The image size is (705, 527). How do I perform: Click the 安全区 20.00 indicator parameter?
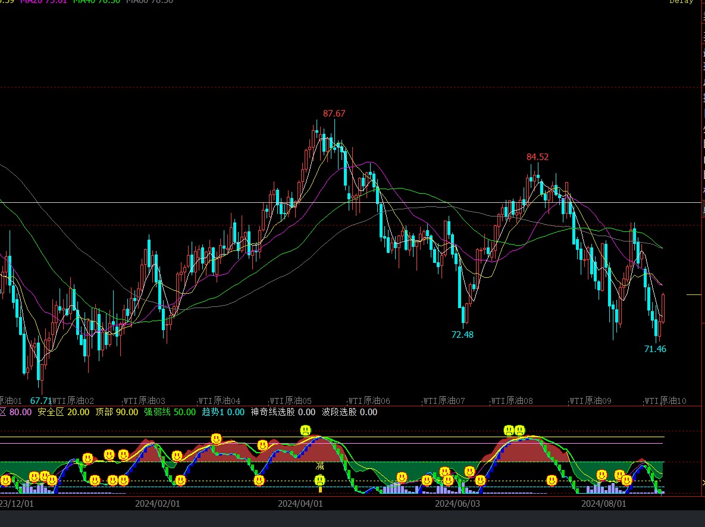coord(64,412)
